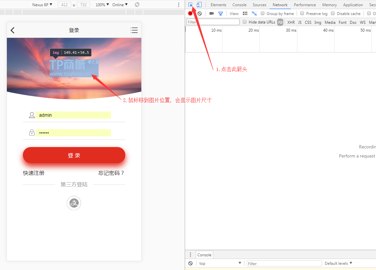The height and width of the screenshot is (270, 376).
Task: Click the admin username input field
Action: (73, 115)
